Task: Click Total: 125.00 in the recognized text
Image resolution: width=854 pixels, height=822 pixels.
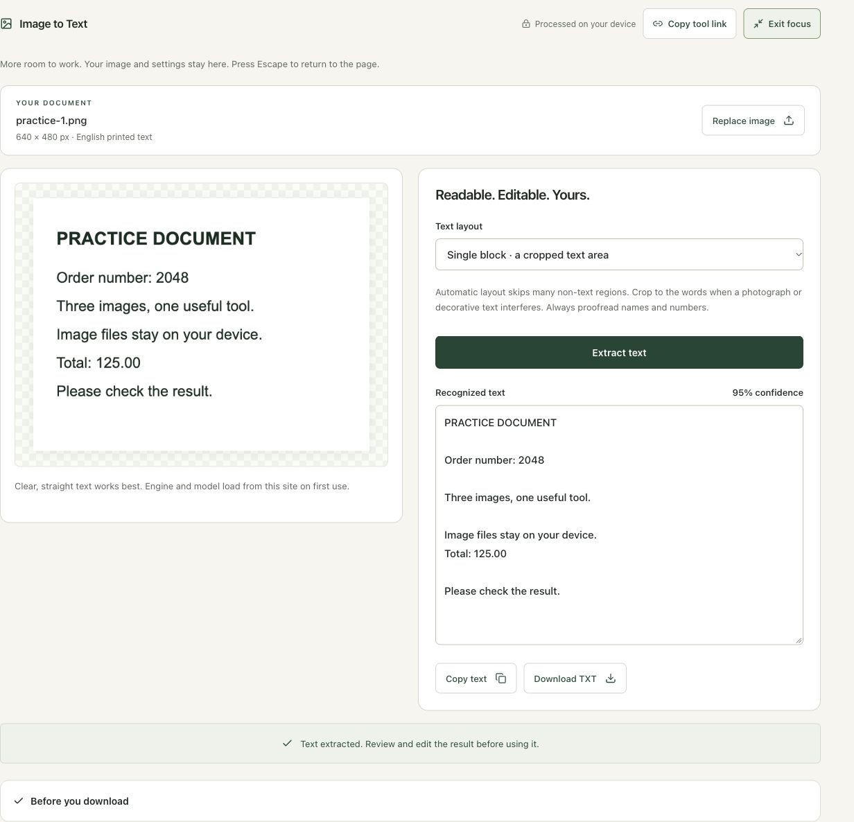Action: click(x=476, y=553)
